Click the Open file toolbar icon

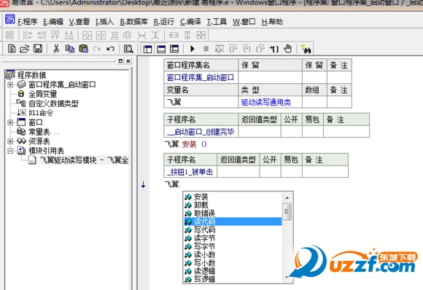pyautogui.click(x=24, y=49)
